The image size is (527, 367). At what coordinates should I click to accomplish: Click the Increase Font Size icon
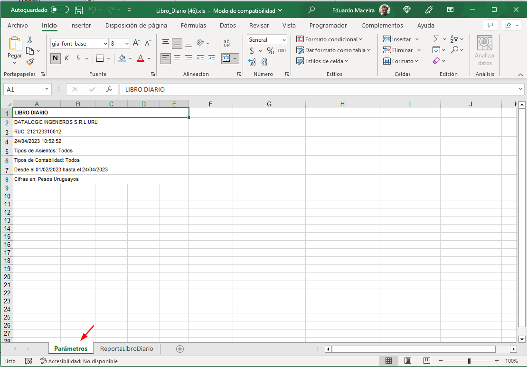136,43
